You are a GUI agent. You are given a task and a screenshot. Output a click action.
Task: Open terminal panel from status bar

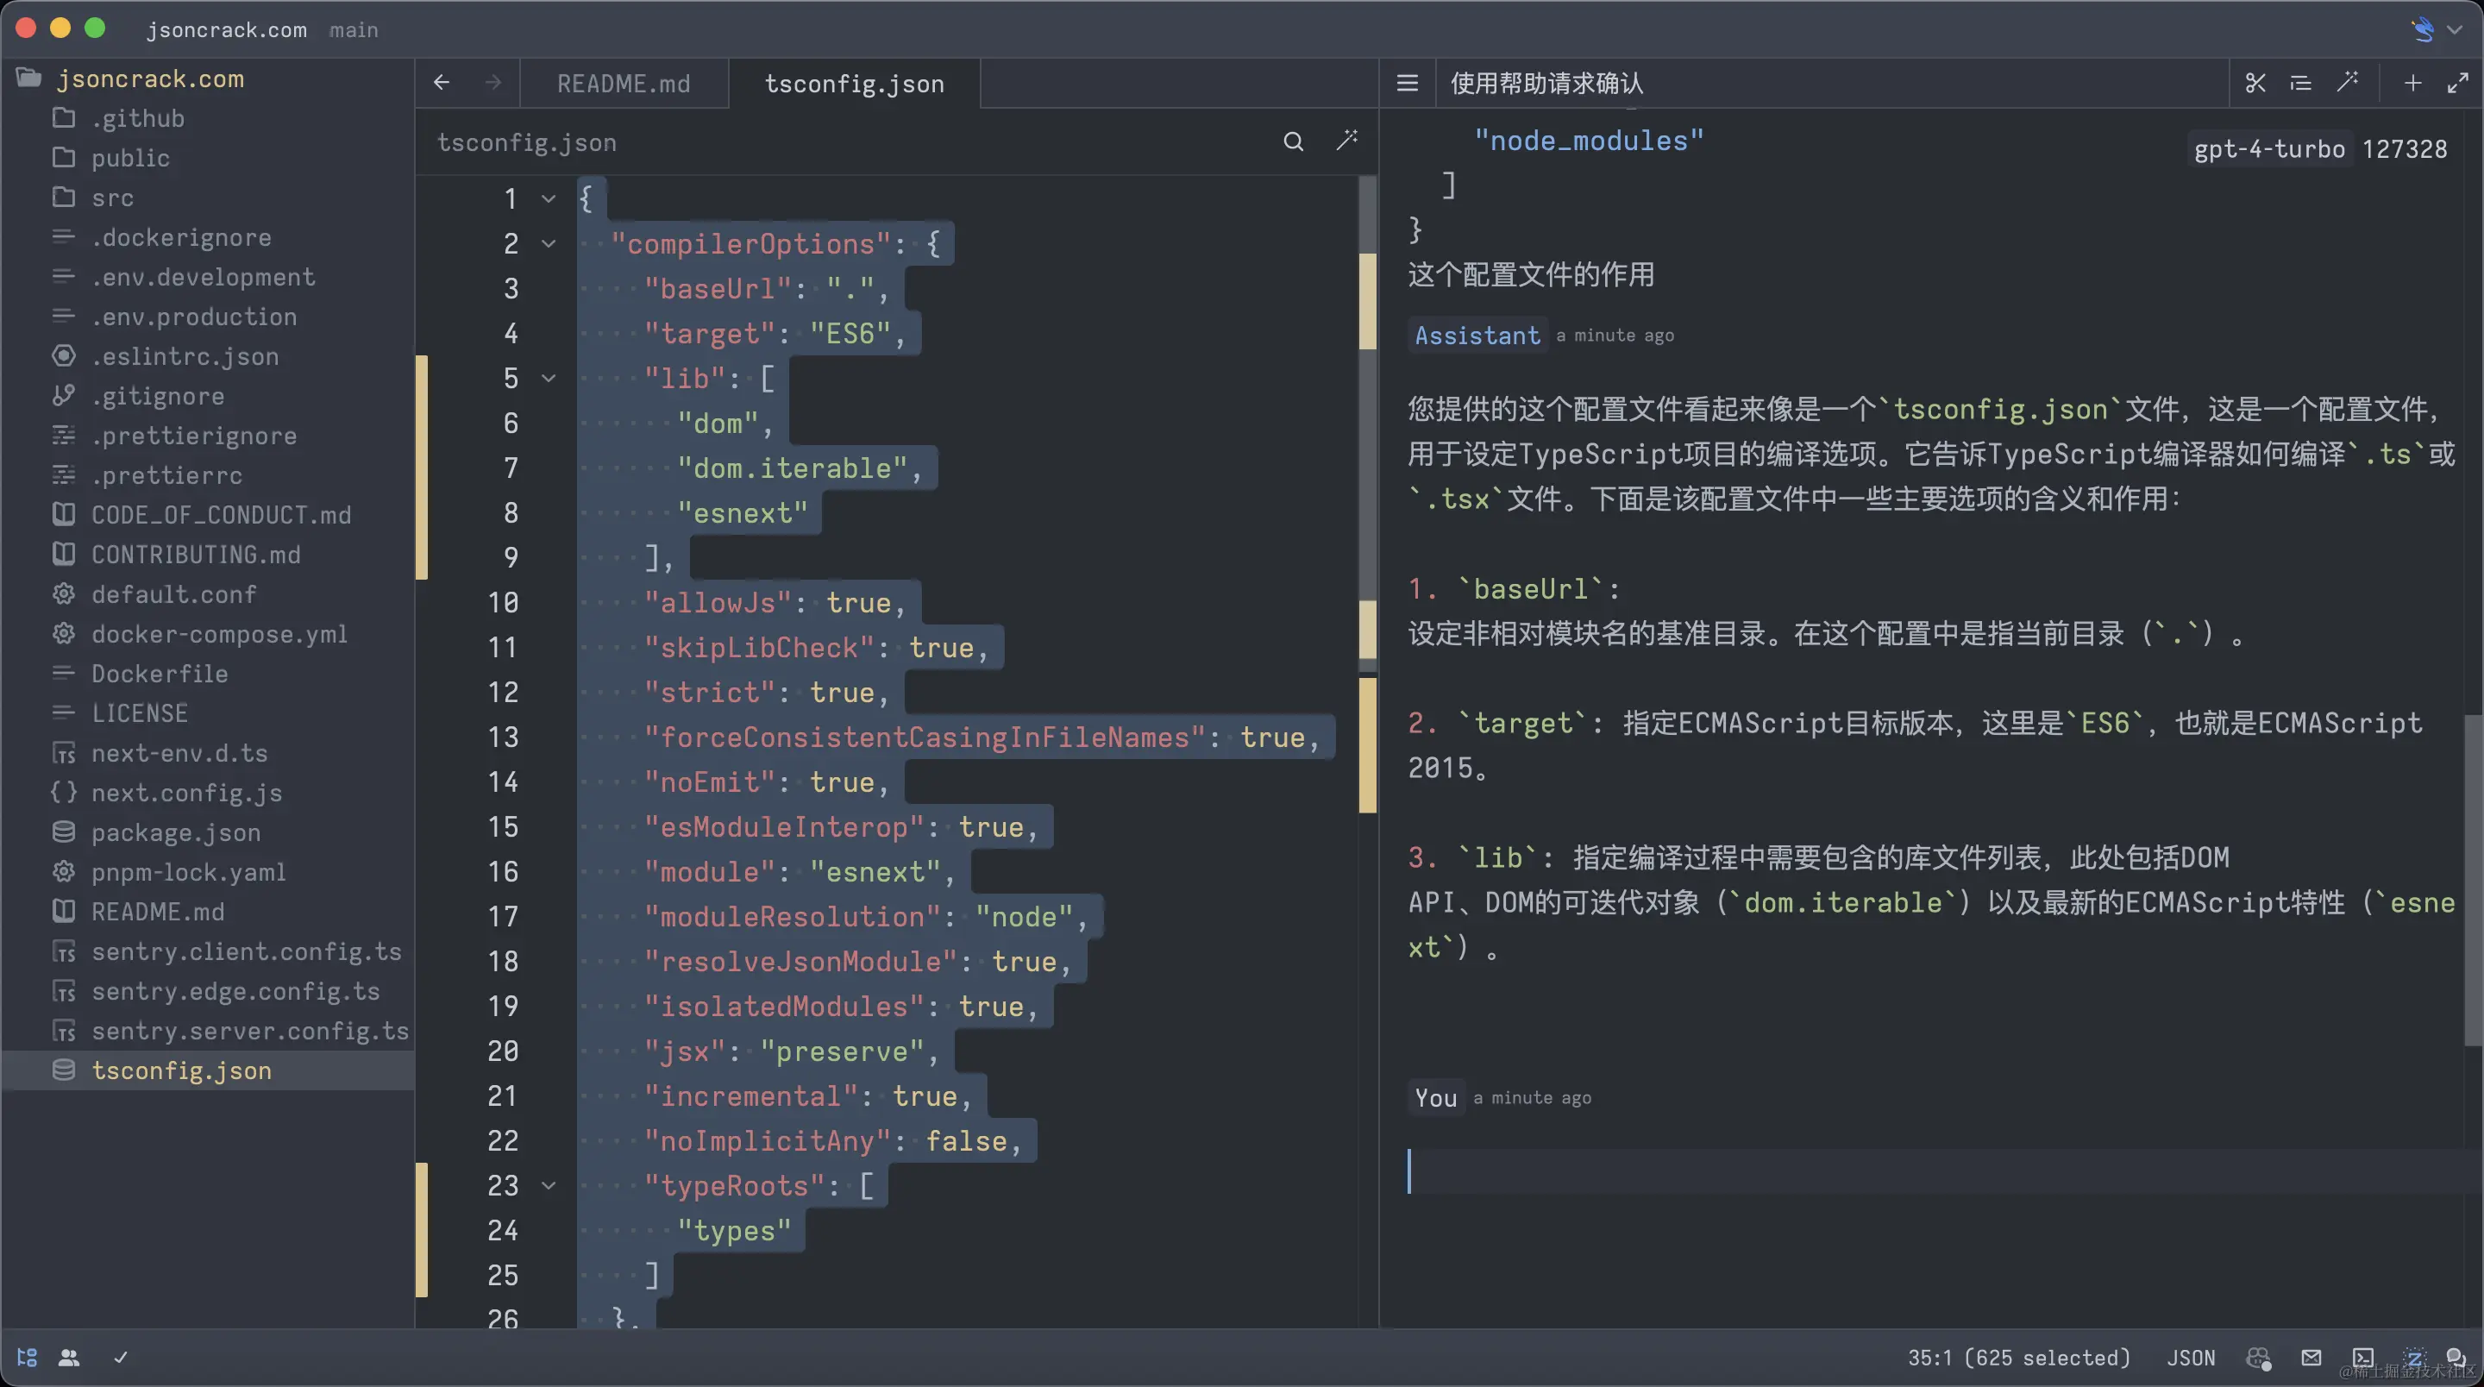tap(2362, 1357)
